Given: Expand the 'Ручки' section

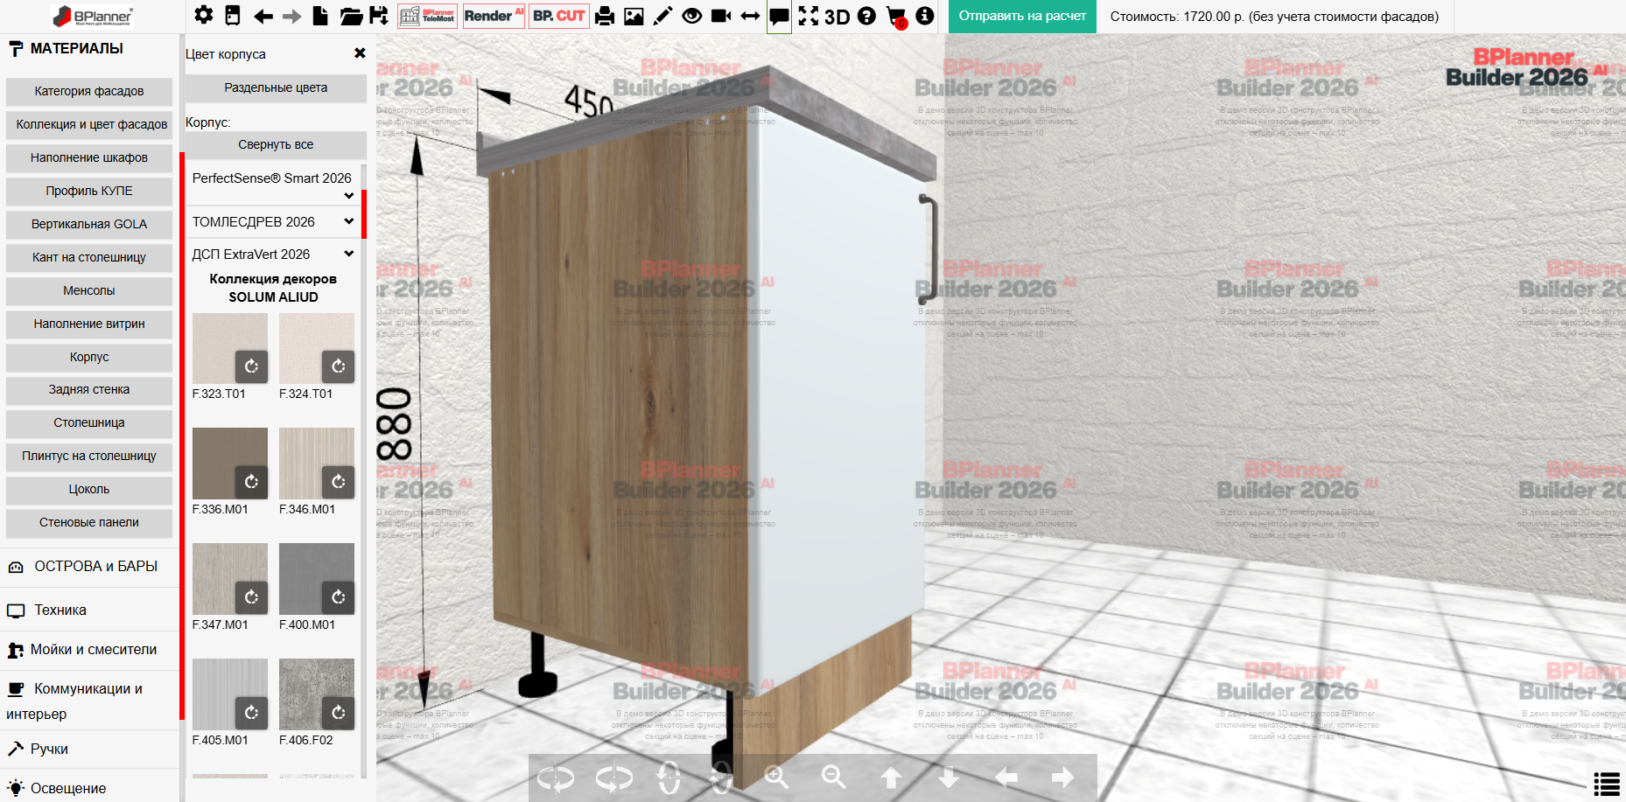Looking at the screenshot, I should coord(89,750).
